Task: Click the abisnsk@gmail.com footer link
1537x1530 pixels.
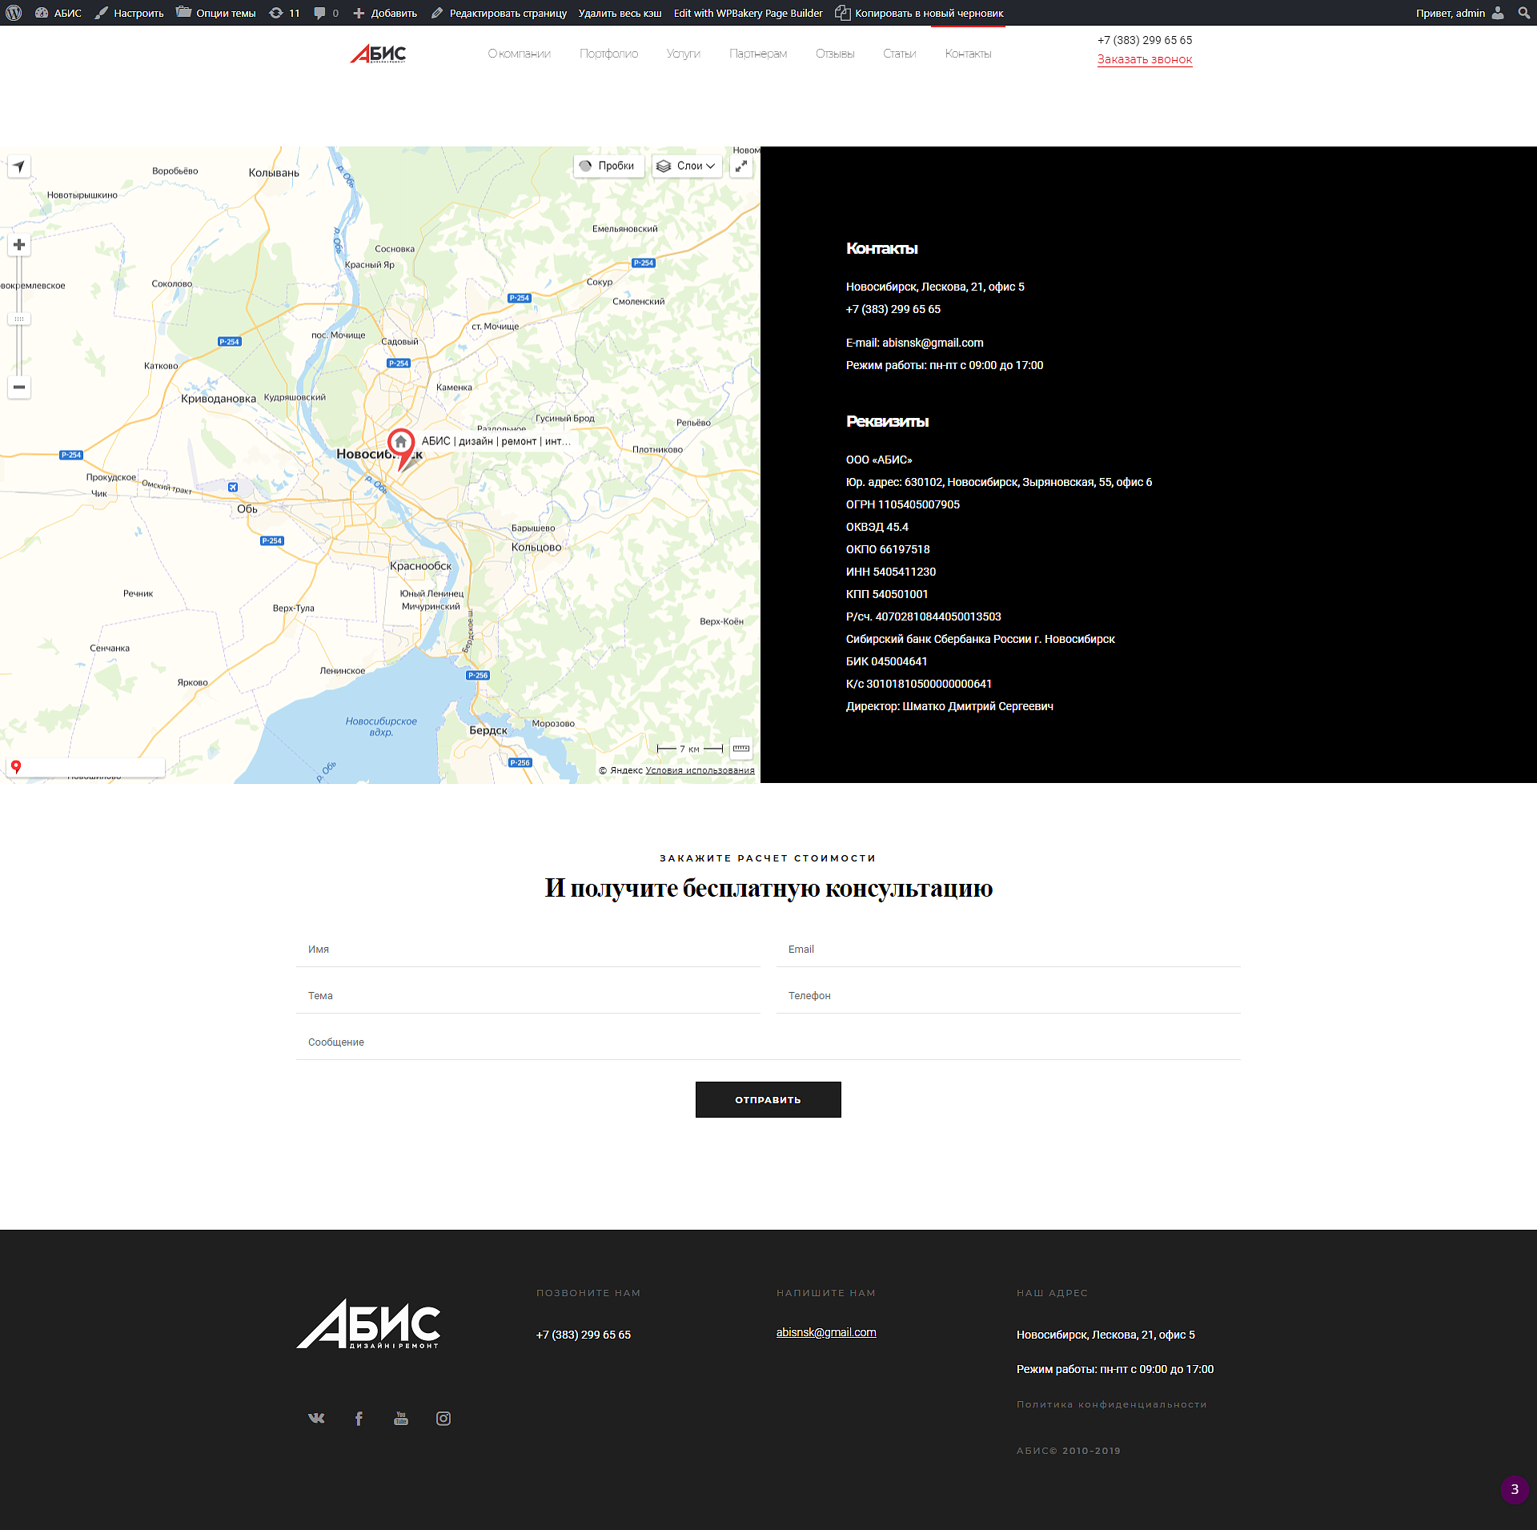Action: pyautogui.click(x=826, y=1332)
